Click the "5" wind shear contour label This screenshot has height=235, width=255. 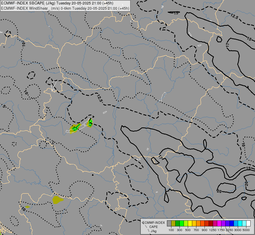click(x=4, y=106)
